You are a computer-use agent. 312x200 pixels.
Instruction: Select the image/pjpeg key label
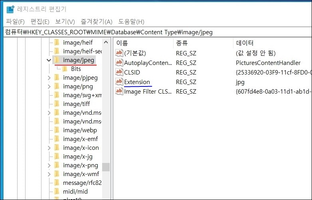[x=80, y=78]
